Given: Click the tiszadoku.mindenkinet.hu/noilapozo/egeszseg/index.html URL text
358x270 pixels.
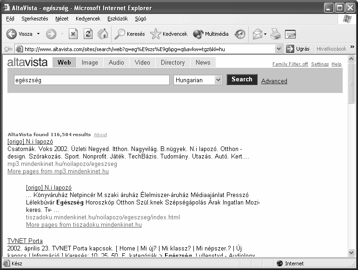Looking at the screenshot, I should tap(103, 217).
